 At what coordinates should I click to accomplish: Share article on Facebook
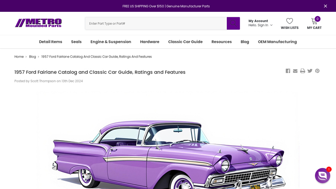pos(288,71)
